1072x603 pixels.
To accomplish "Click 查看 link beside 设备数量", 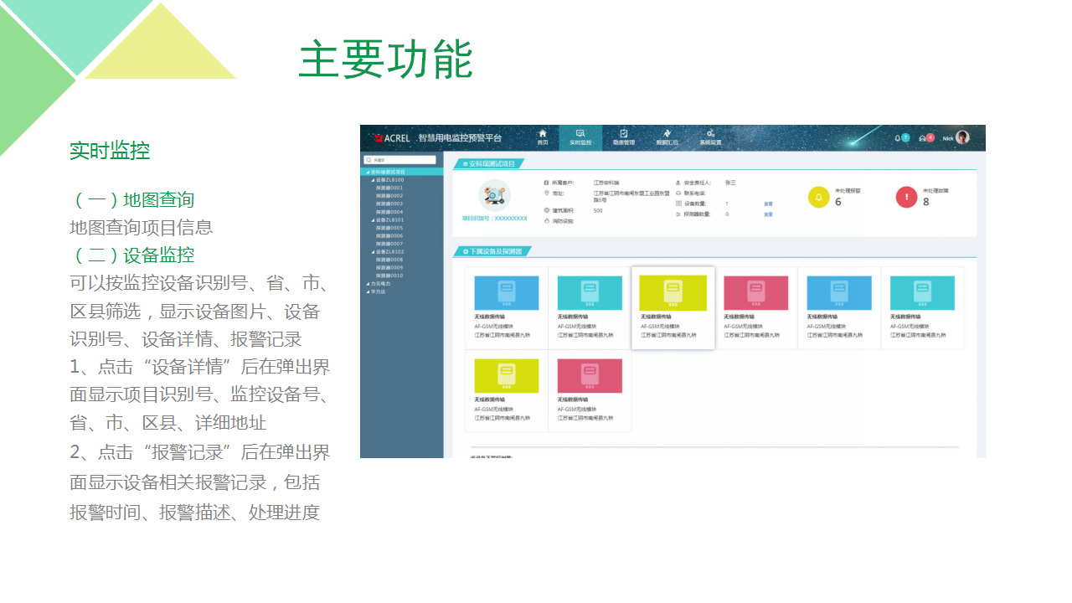I will point(768,204).
